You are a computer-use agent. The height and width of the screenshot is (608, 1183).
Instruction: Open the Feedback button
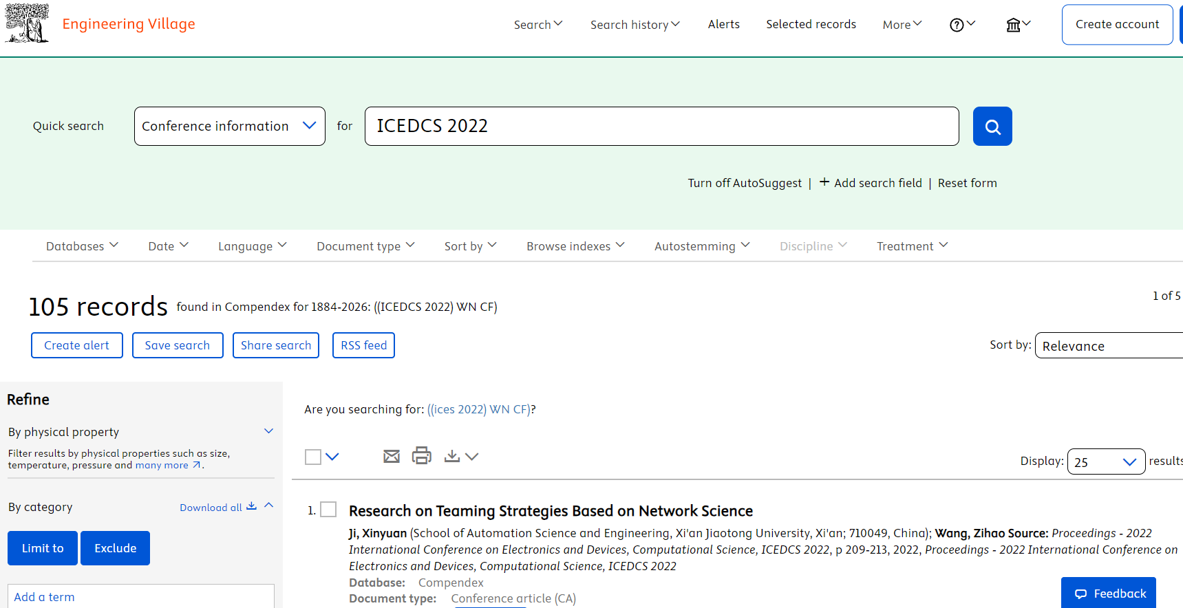point(1109,593)
